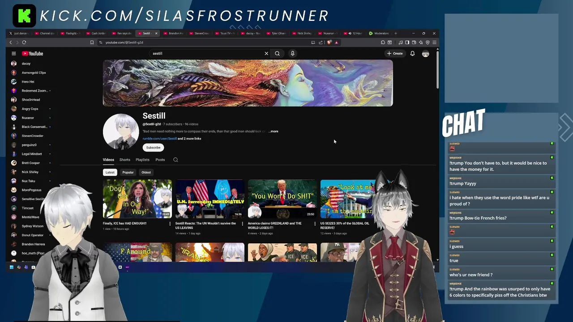573x322 pixels.
Task: Switch to the Videos channel tab
Action: [108, 160]
